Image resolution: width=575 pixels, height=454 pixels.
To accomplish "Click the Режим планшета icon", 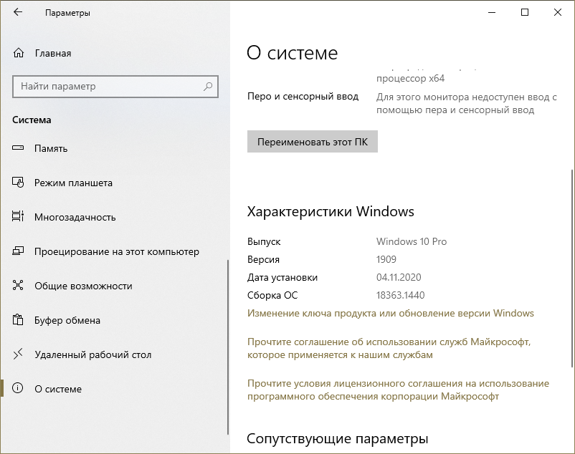I will point(19,183).
